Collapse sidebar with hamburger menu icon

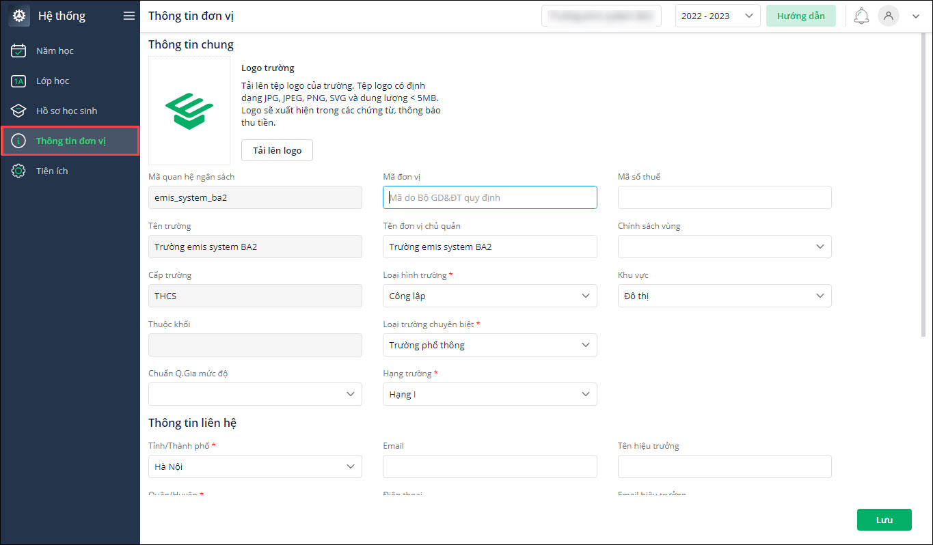tap(129, 16)
